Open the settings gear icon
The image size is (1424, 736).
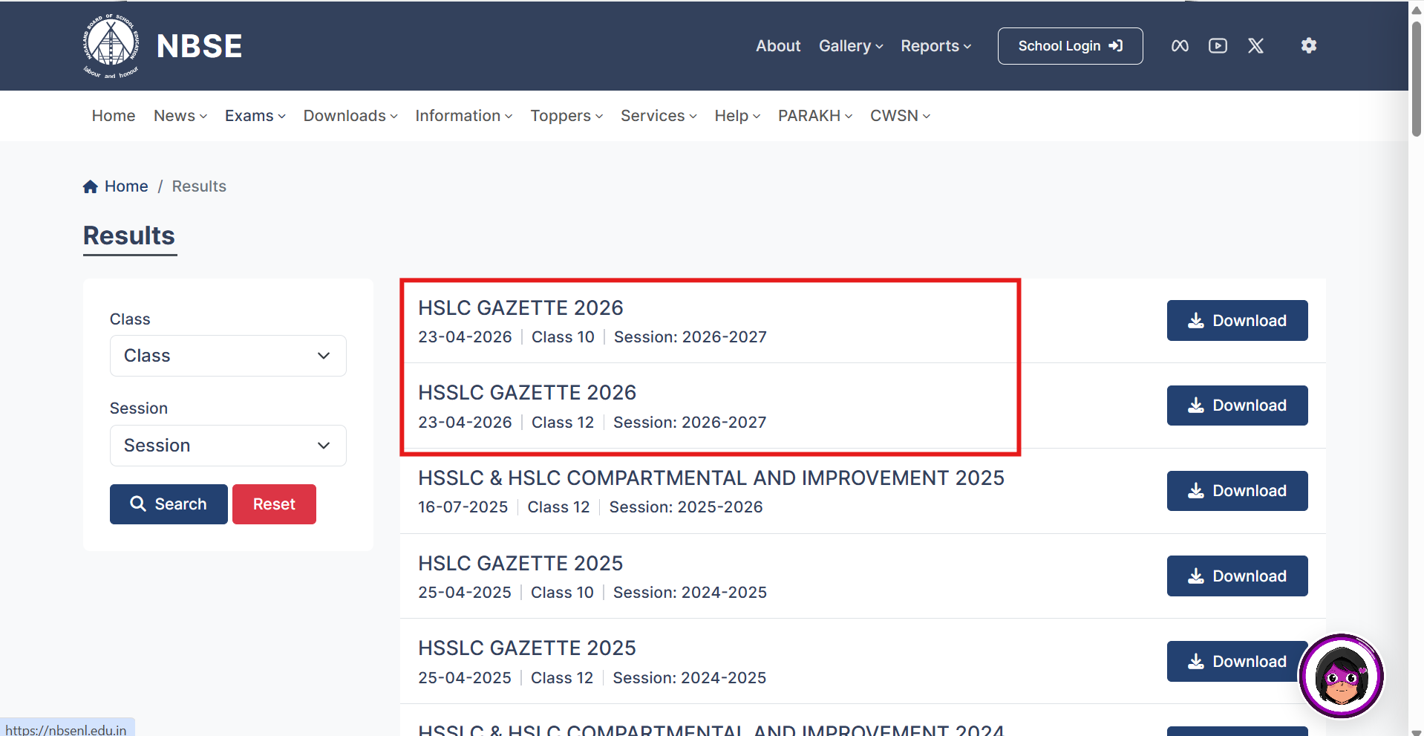click(1308, 46)
